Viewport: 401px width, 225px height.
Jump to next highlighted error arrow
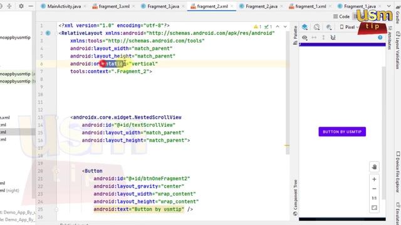[x=285, y=26]
